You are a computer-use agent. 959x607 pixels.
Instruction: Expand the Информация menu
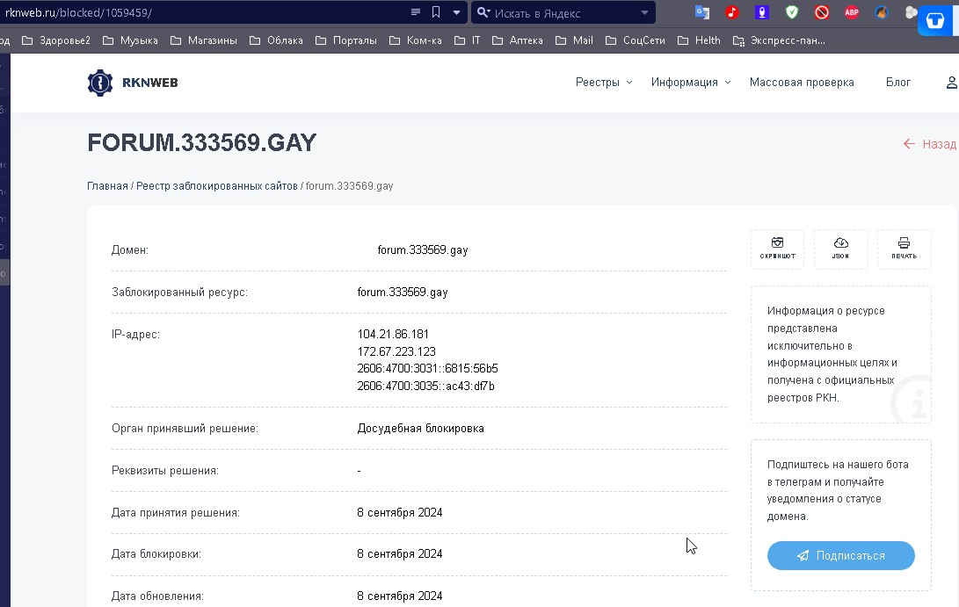tap(691, 82)
